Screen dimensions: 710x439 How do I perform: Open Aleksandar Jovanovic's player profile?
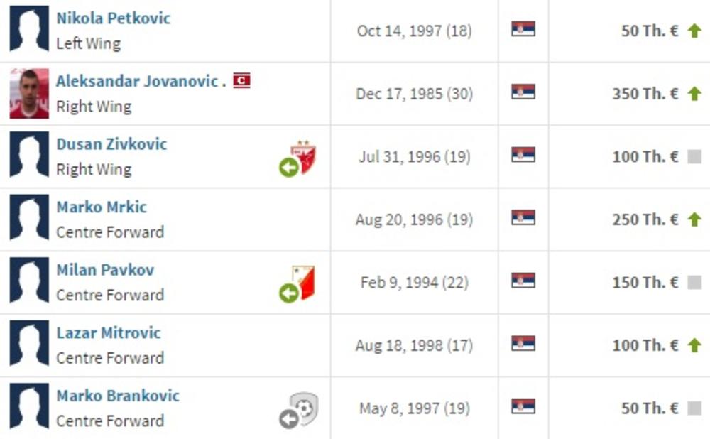(x=137, y=81)
